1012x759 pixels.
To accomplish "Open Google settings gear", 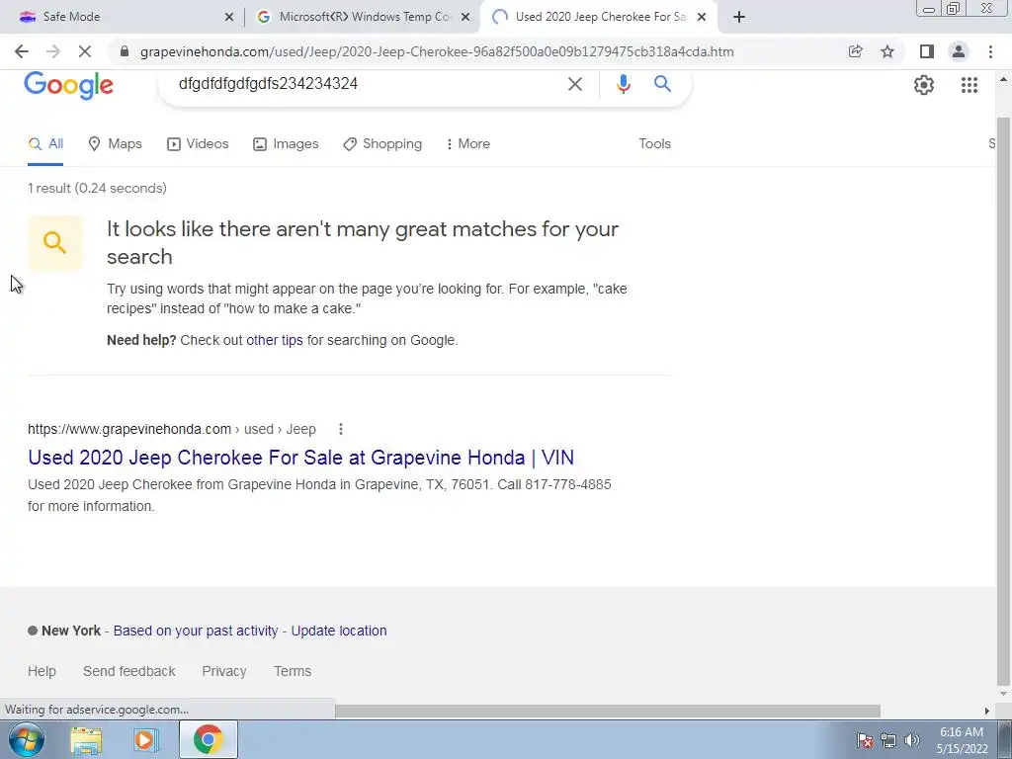I will (924, 85).
